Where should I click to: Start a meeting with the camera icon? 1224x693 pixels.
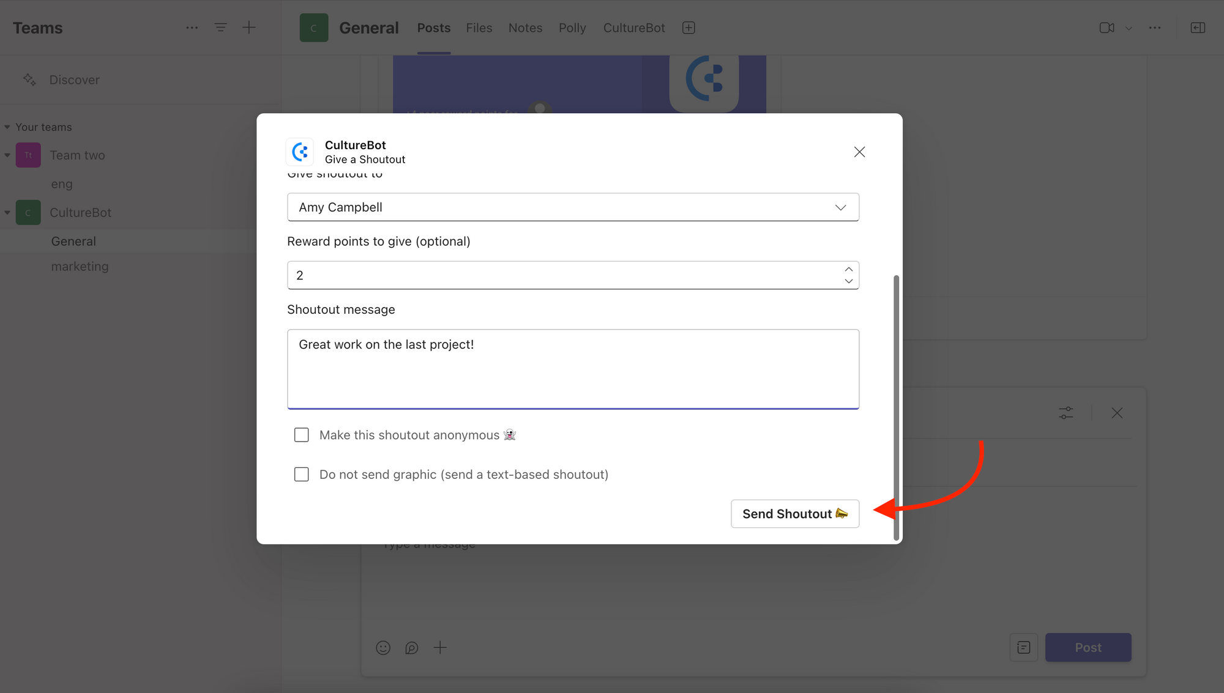point(1106,28)
